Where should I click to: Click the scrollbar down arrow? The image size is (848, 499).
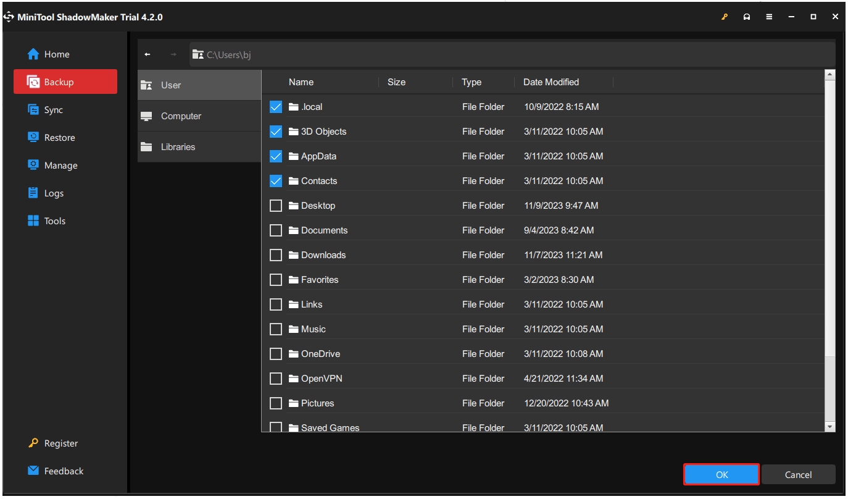click(x=829, y=427)
